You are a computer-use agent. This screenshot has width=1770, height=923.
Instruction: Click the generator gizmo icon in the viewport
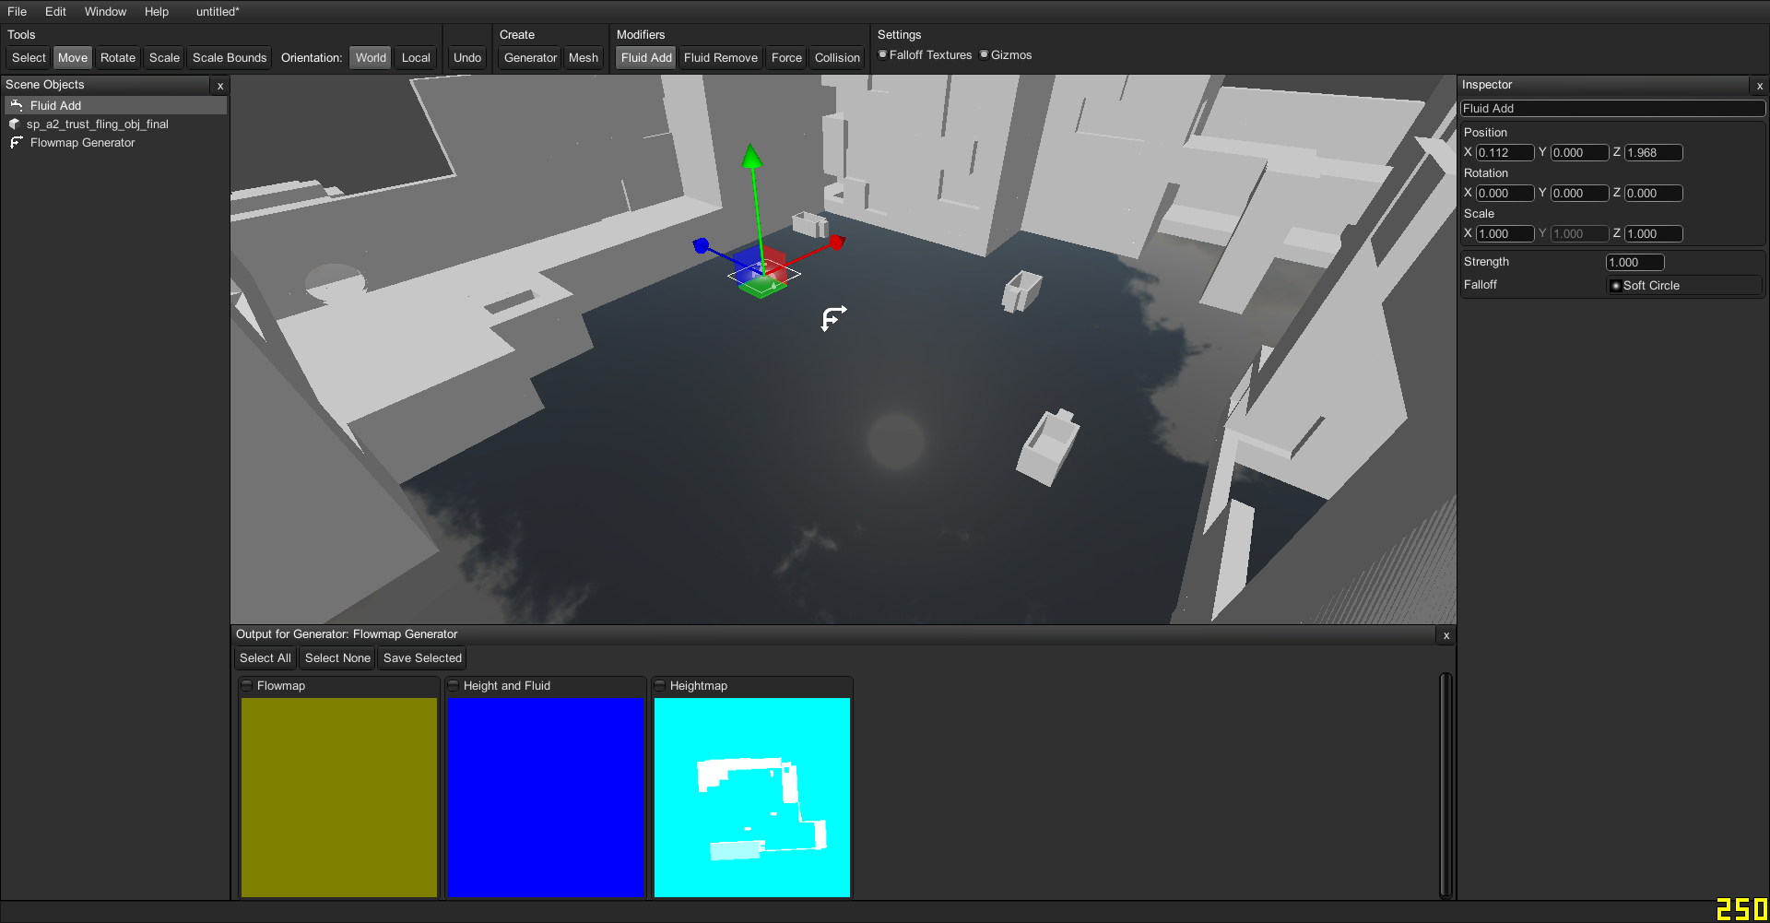pos(833,318)
